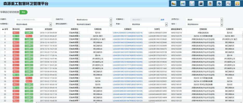This screenshot has height=103, width=243.
Task: Focus the 关键词 search input field
Action: pyautogui.click(x=33, y=20)
